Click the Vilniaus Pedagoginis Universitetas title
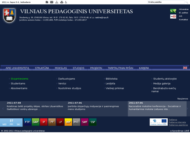This screenshot has height=143, width=190. pyautogui.click(x=77, y=12)
